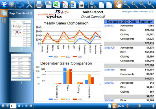Click the page number input field
The width and height of the screenshot is (156, 109).
(13, 106)
